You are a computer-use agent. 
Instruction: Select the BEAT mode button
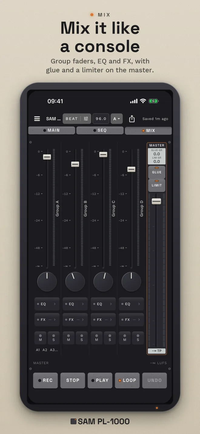tap(72, 119)
